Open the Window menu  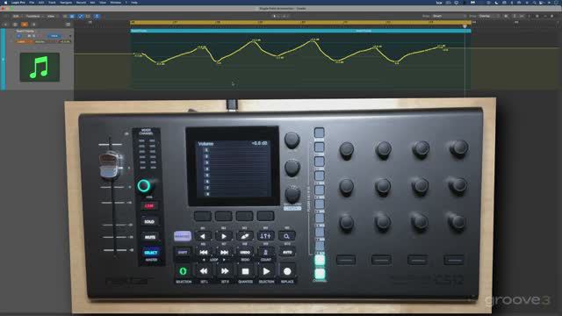[115, 2]
